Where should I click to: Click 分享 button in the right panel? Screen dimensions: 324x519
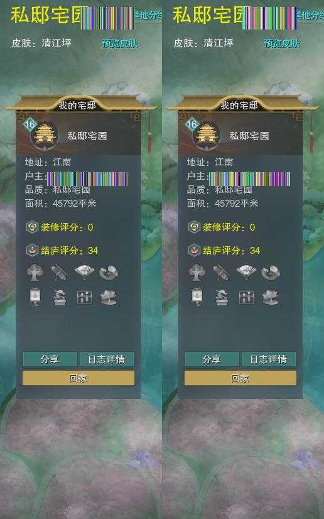click(212, 359)
